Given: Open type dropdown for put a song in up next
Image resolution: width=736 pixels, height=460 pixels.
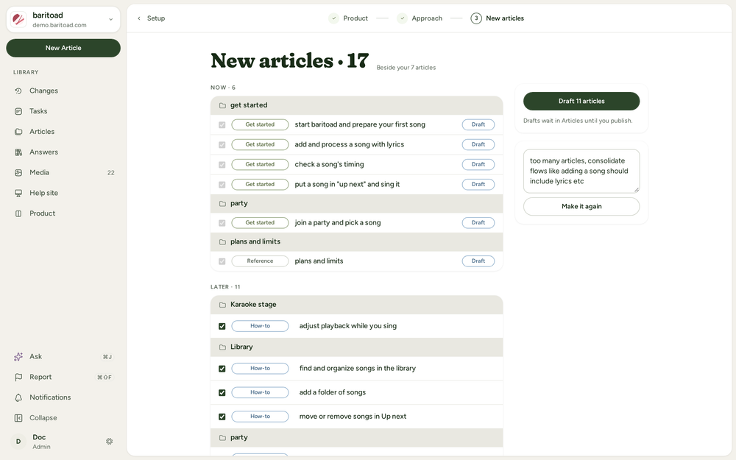Looking at the screenshot, I should click(260, 185).
